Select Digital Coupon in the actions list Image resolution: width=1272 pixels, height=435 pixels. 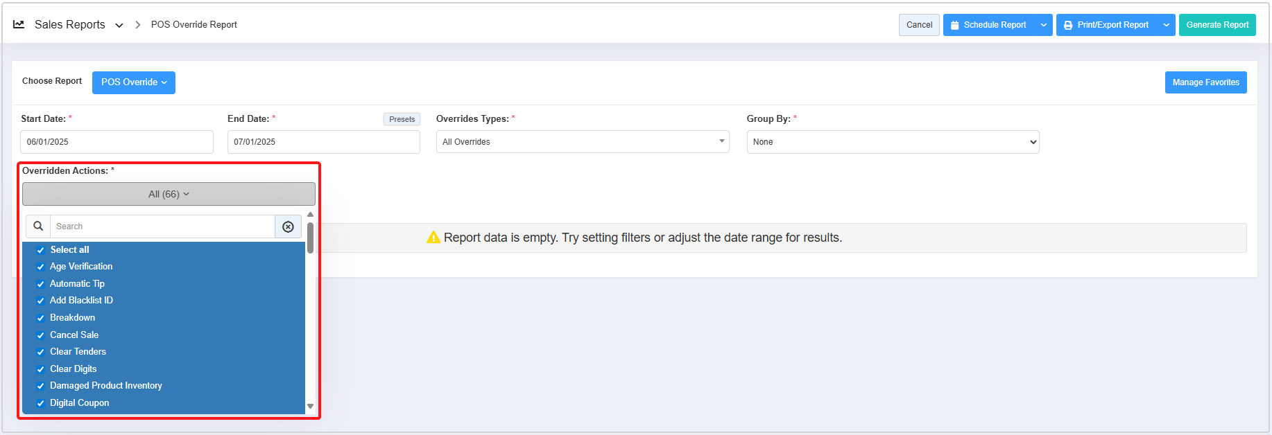pos(79,403)
